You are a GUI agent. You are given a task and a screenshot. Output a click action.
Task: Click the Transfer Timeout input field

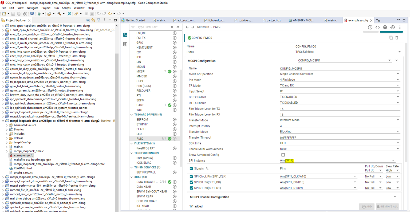[340, 138]
